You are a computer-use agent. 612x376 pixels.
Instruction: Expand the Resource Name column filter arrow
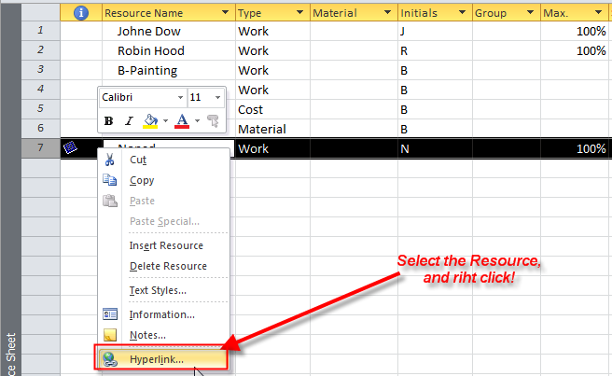225,14
